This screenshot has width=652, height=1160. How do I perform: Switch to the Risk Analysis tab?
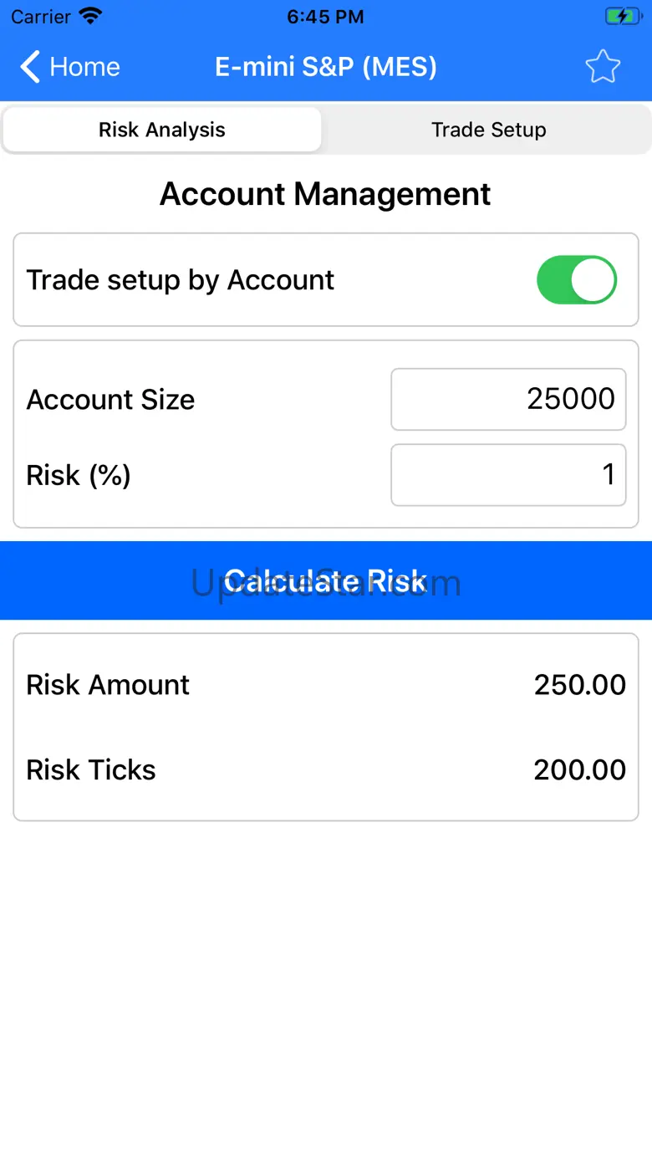click(162, 130)
